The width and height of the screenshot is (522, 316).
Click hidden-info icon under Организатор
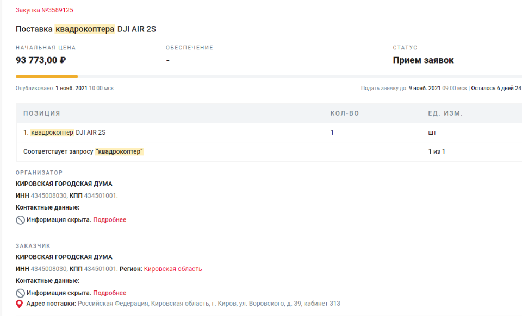coord(20,220)
